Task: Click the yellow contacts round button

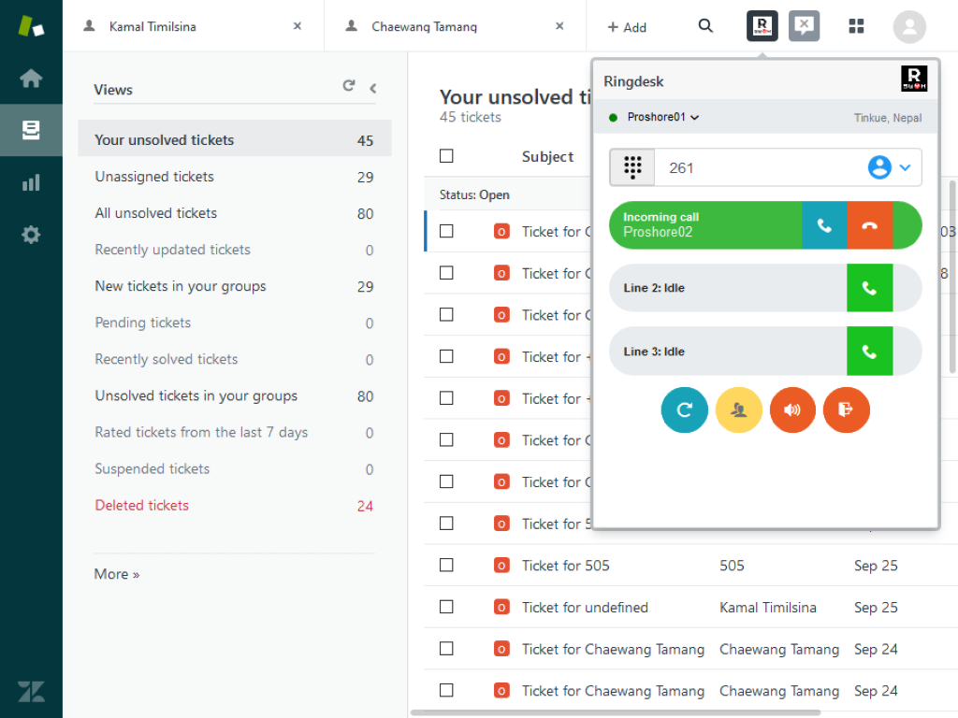Action: [x=739, y=410]
